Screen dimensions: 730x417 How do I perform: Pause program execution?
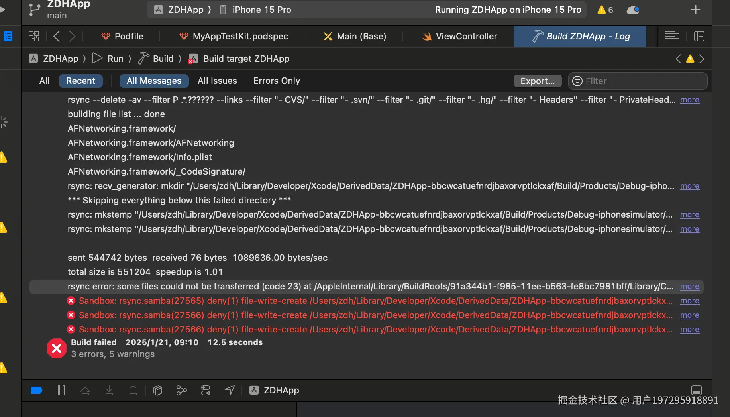click(x=61, y=390)
